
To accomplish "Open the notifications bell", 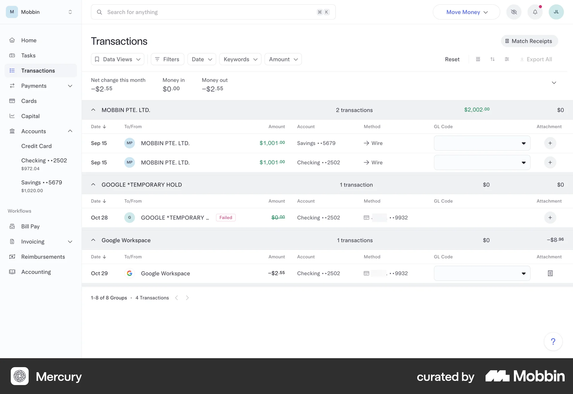I will point(535,12).
